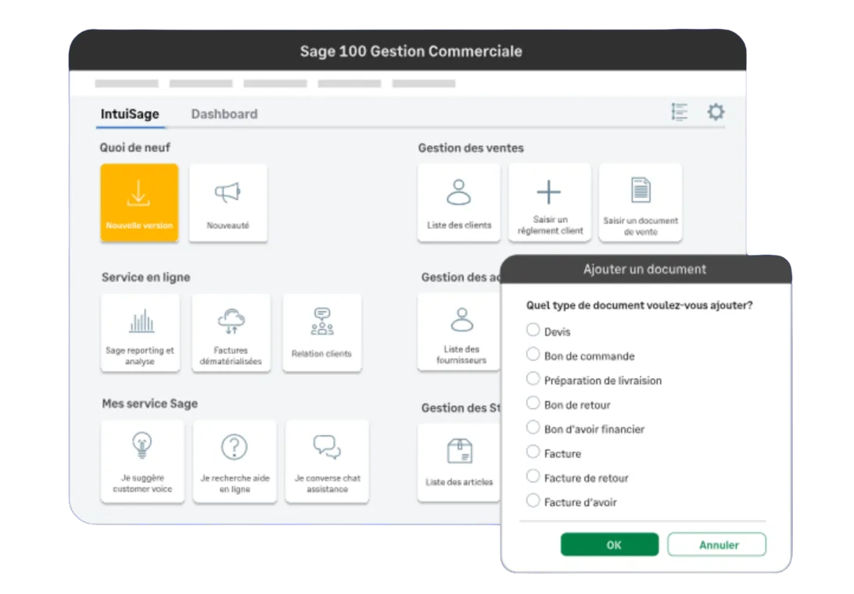Click Annuler to cancel the dialog
854x594 pixels.
point(716,545)
